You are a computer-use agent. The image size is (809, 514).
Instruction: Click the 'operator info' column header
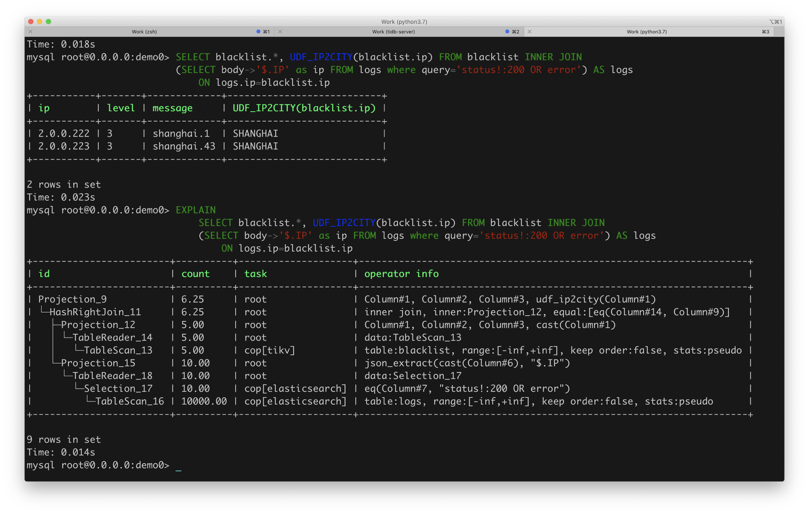point(401,274)
